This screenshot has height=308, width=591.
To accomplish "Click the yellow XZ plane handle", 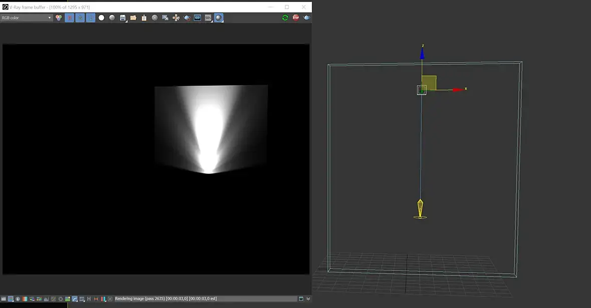I will (429, 83).
